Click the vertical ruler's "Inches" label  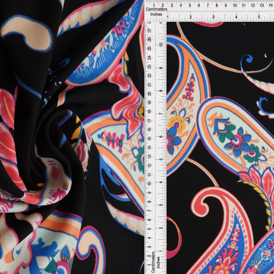point(158,262)
